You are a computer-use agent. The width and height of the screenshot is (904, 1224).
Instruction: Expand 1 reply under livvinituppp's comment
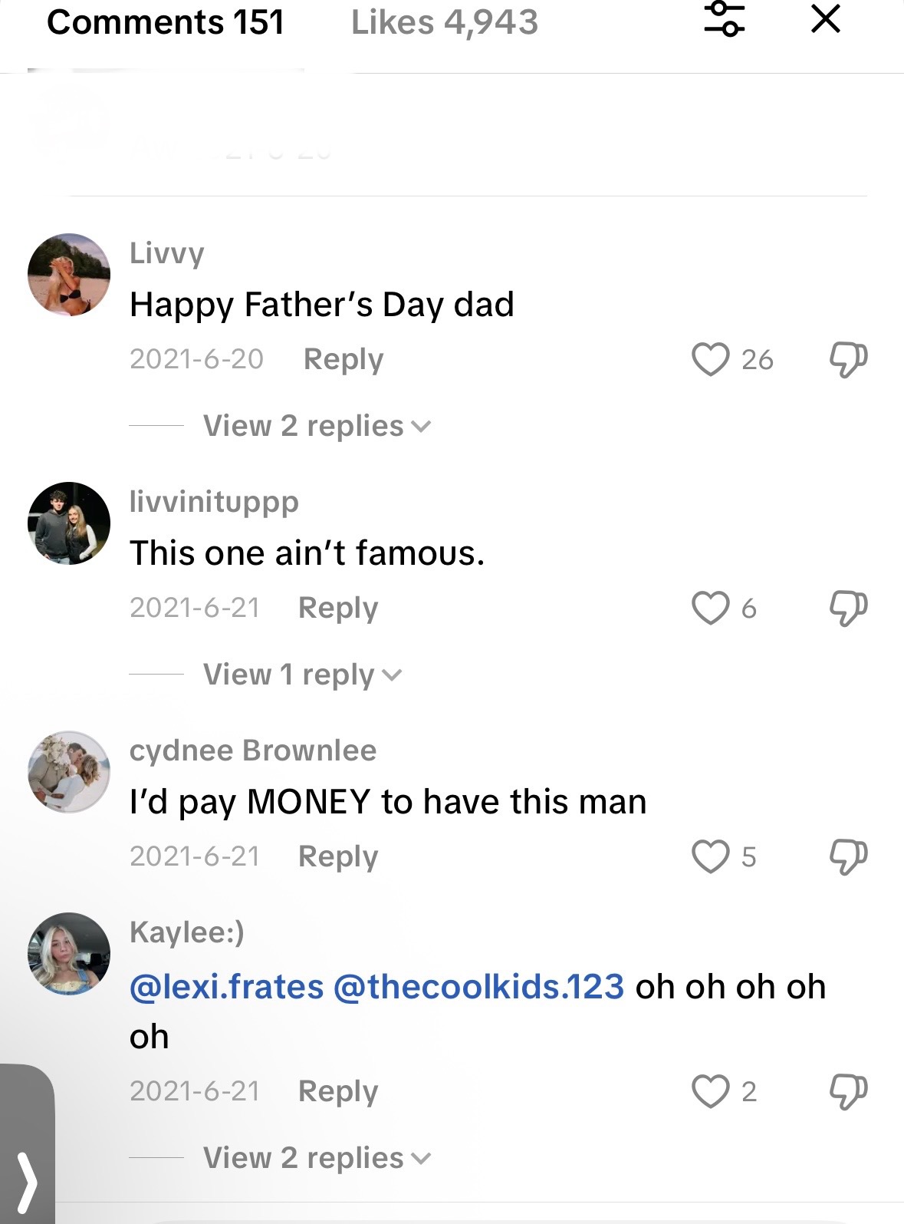pos(301,675)
